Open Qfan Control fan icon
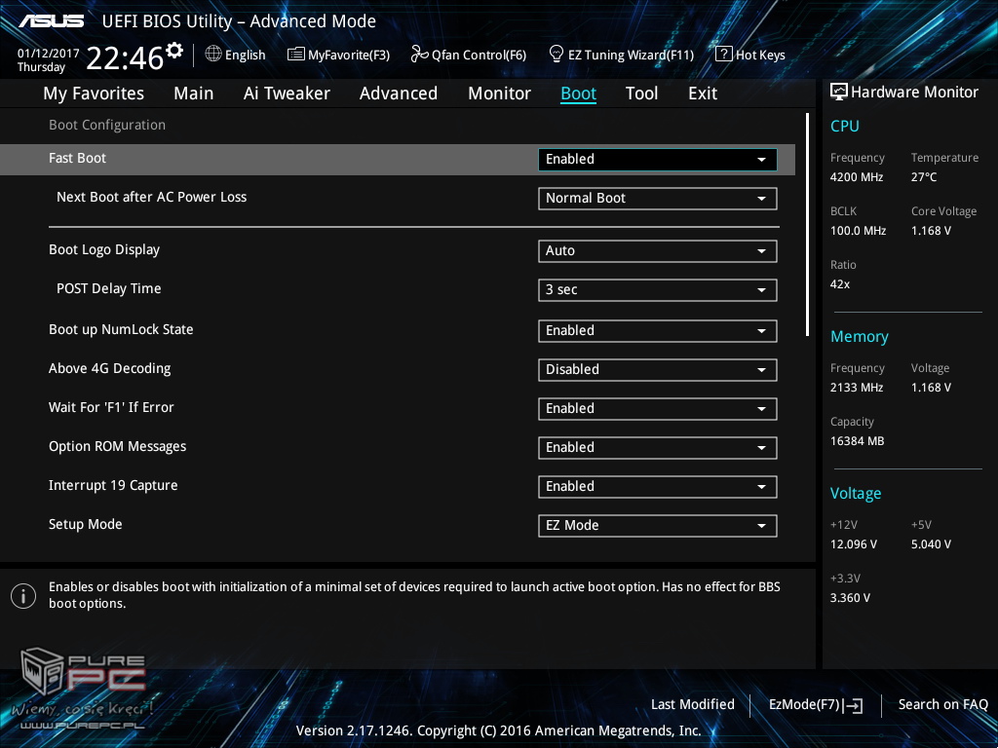This screenshot has height=748, width=998. click(420, 55)
